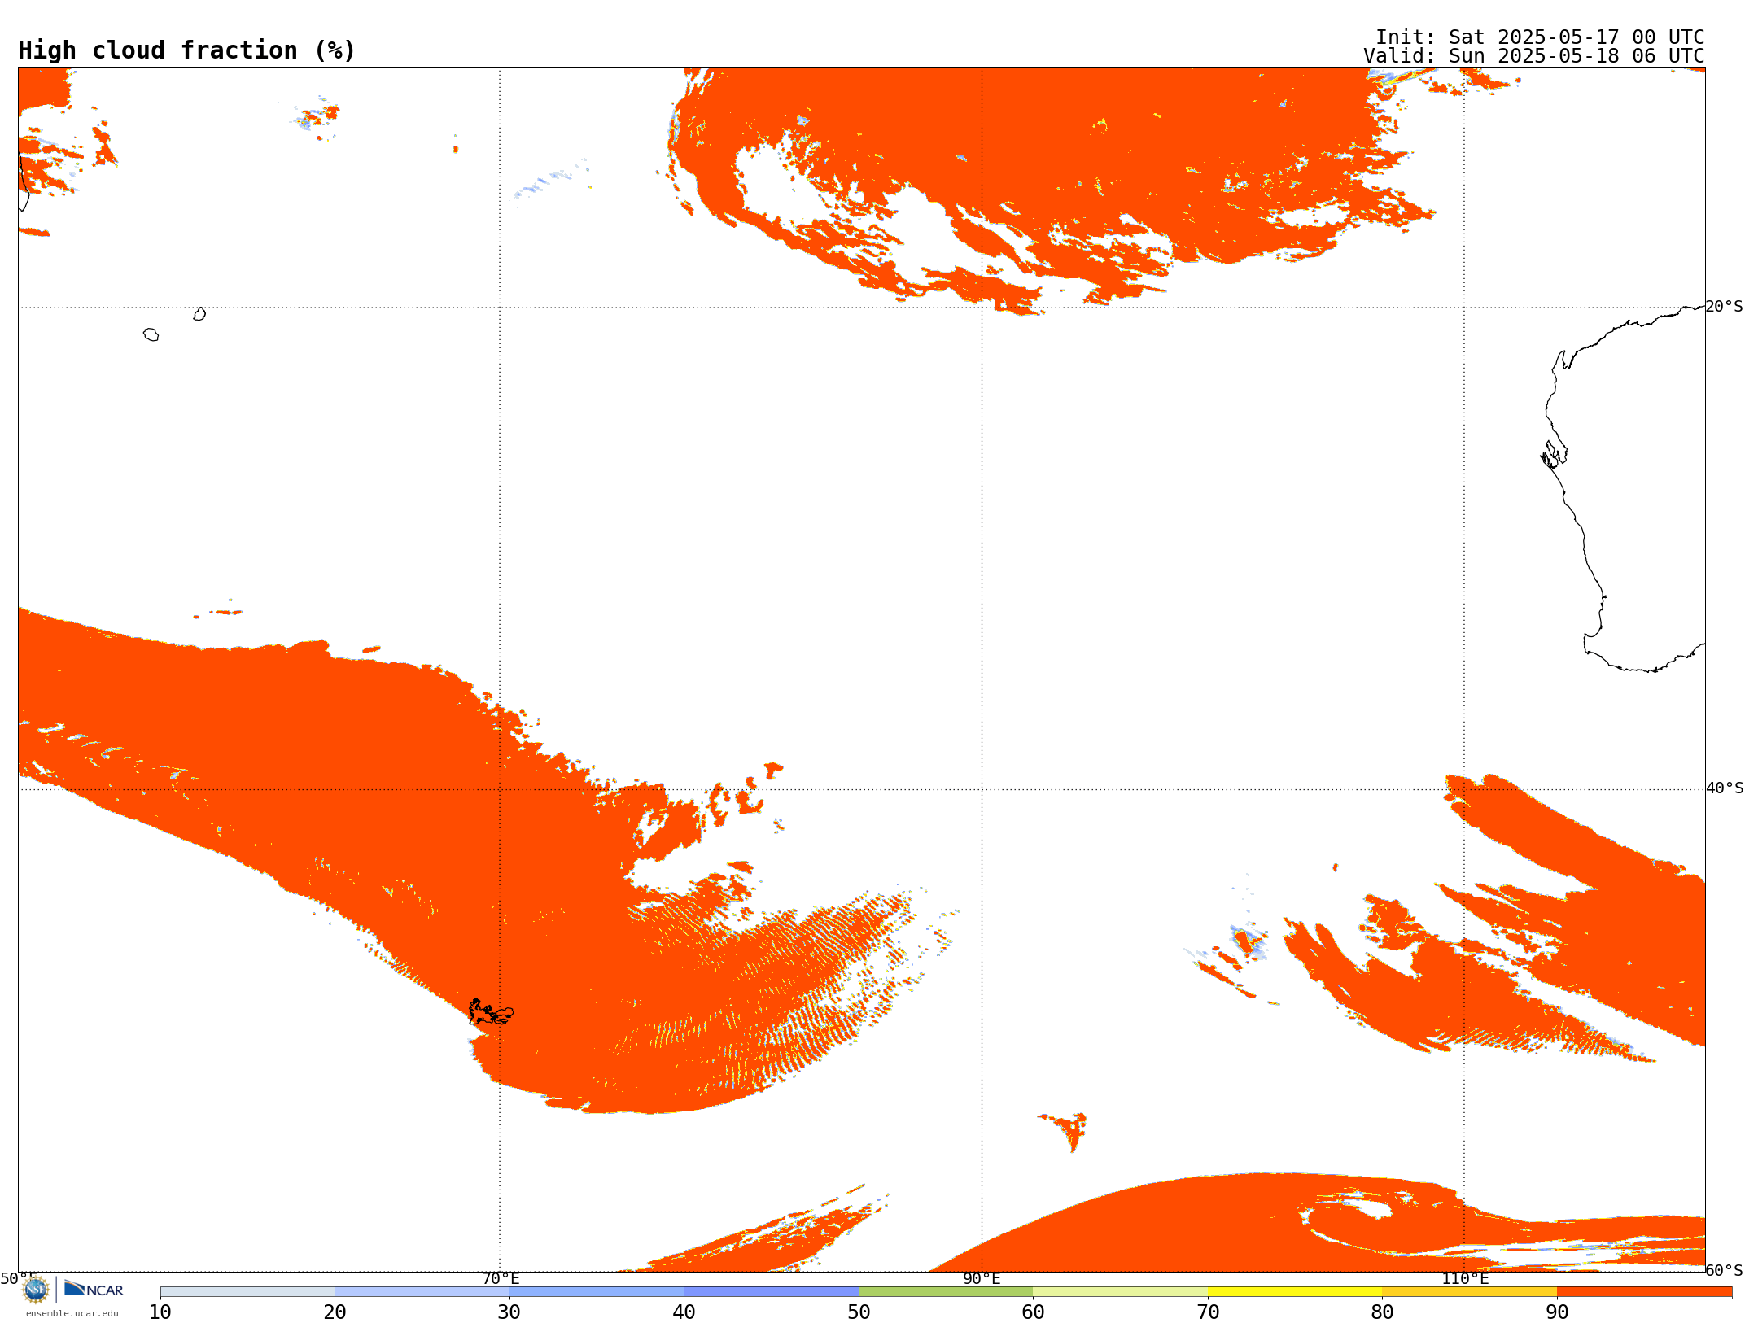Pick the 30-40 blue colorbar segment
The height and width of the screenshot is (1323, 1758).
pyautogui.click(x=597, y=1292)
